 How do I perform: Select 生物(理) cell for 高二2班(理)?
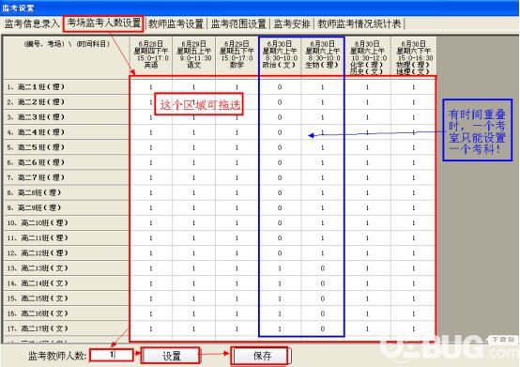323,102
